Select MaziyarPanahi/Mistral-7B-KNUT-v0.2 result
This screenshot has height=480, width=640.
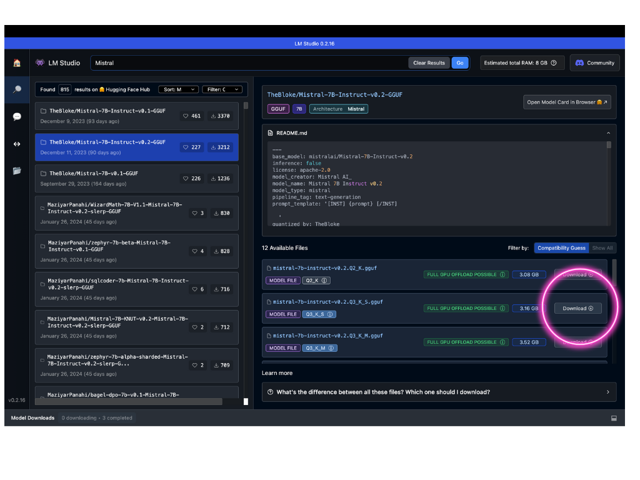point(137,327)
